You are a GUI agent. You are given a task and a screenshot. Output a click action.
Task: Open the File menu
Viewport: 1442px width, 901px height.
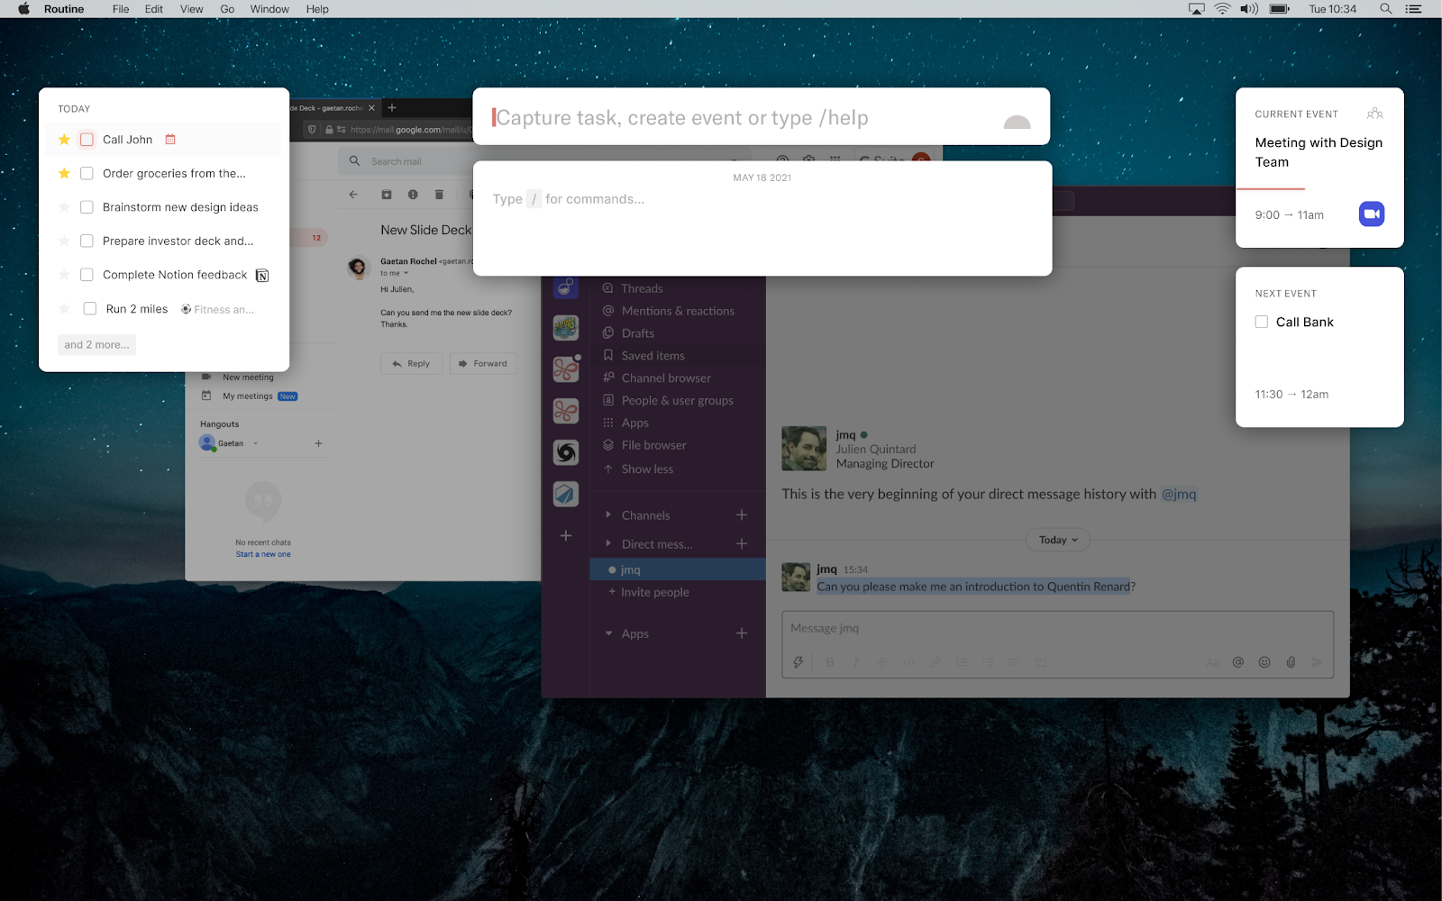point(121,9)
